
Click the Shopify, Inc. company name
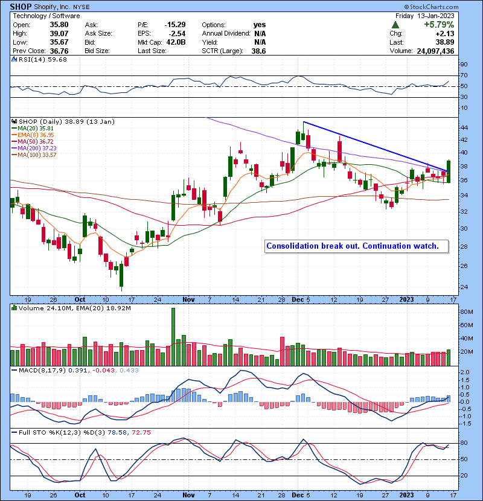53,7
